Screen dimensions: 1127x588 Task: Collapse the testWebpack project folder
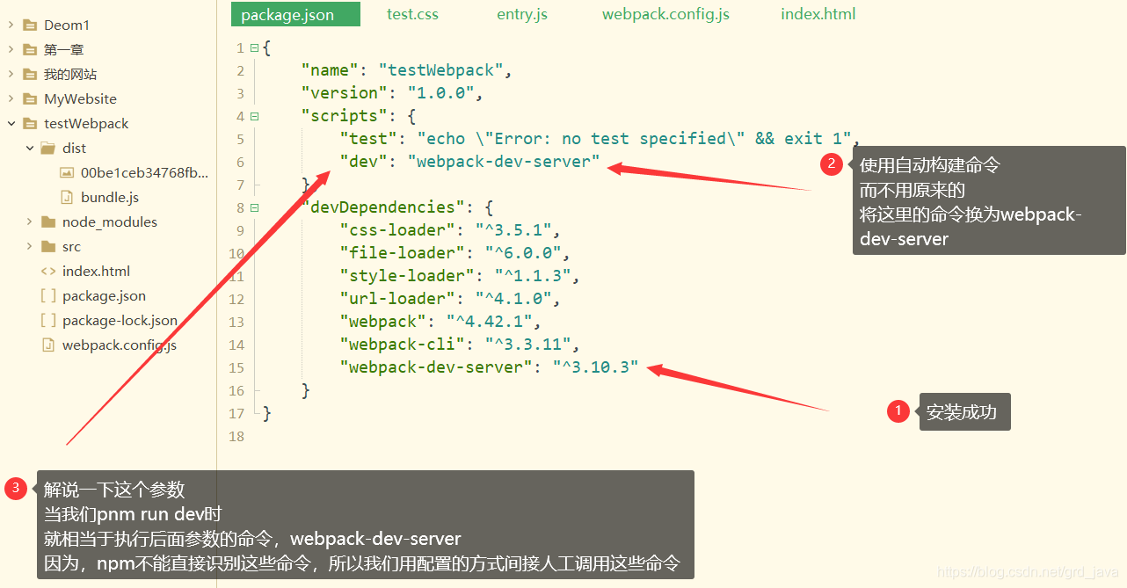(11, 124)
